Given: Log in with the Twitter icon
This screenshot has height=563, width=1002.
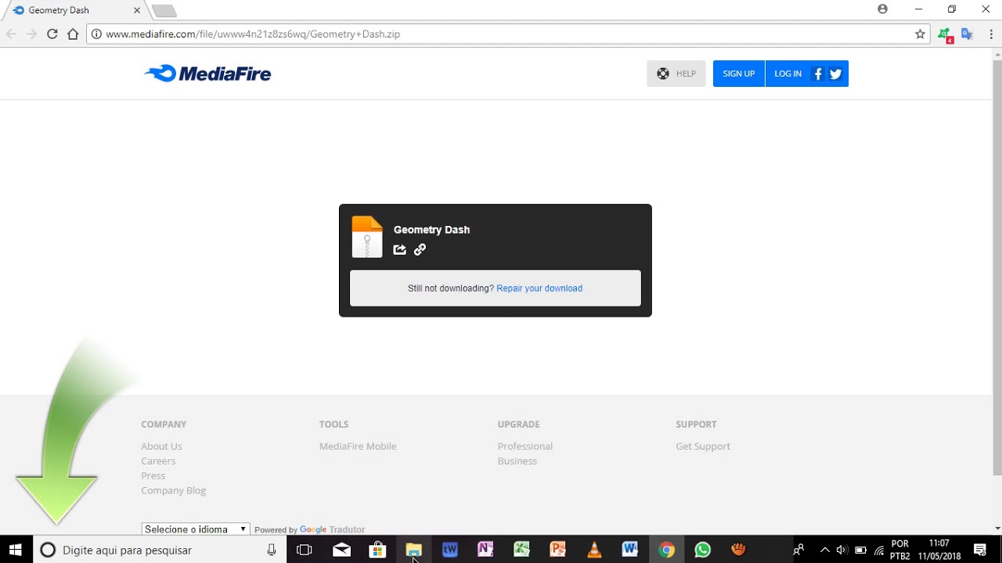Looking at the screenshot, I should [x=835, y=74].
